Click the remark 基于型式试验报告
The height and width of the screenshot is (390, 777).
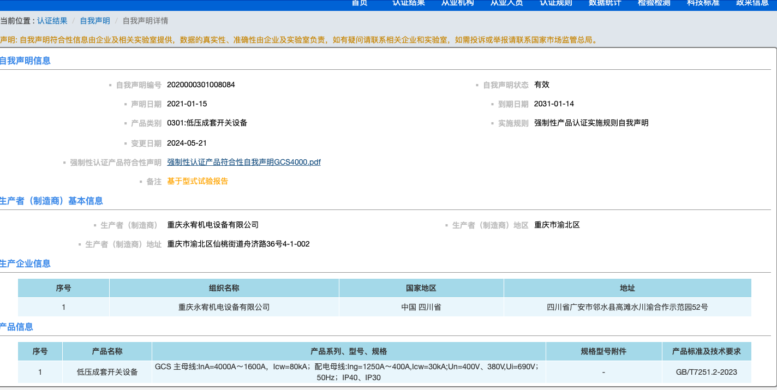(198, 181)
